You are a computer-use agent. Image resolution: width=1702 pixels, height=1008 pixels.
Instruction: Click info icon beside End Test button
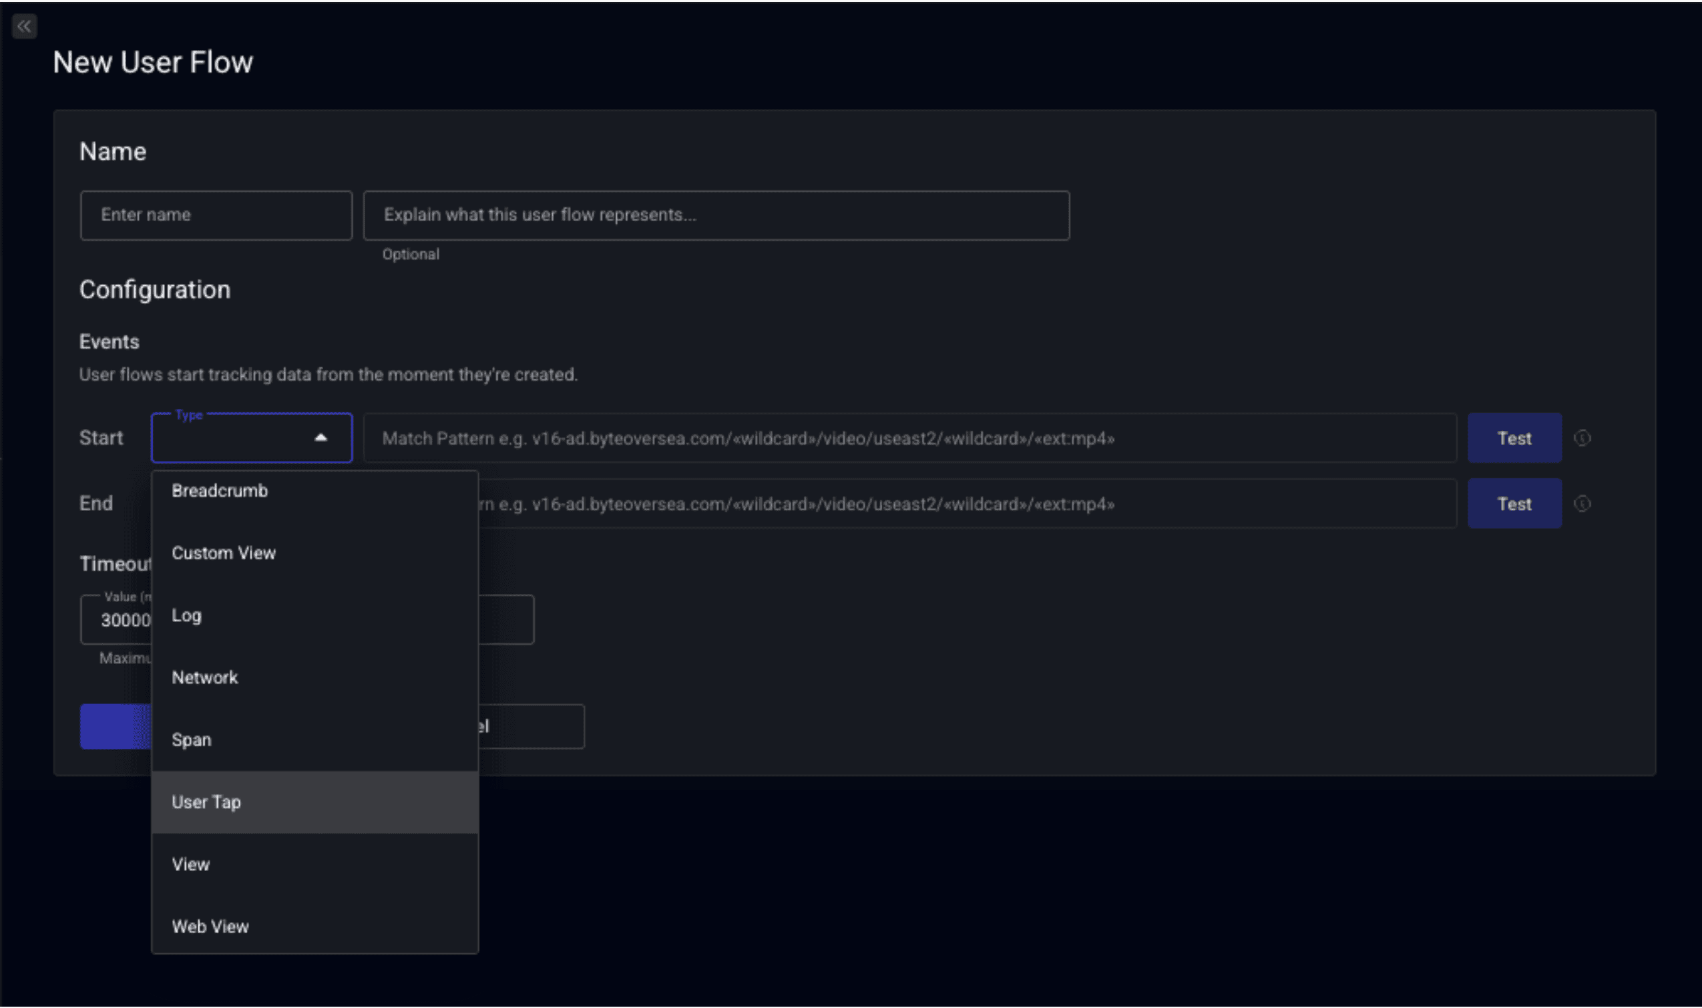pyautogui.click(x=1582, y=504)
